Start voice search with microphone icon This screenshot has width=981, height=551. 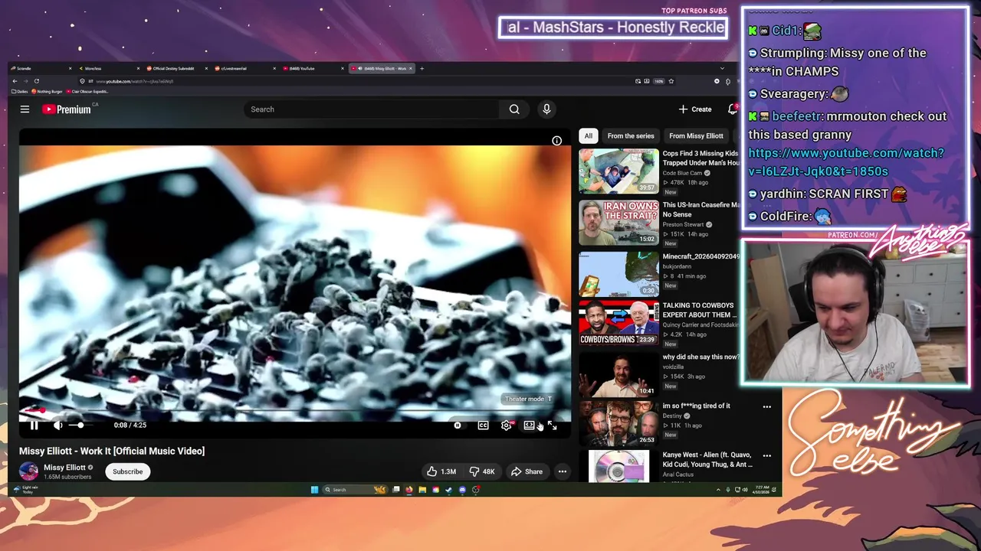point(546,109)
